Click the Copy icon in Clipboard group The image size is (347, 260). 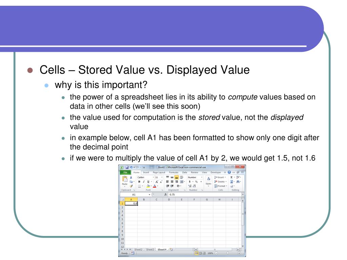(131, 181)
